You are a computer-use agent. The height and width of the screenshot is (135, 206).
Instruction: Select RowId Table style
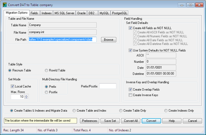click(x=46, y=70)
